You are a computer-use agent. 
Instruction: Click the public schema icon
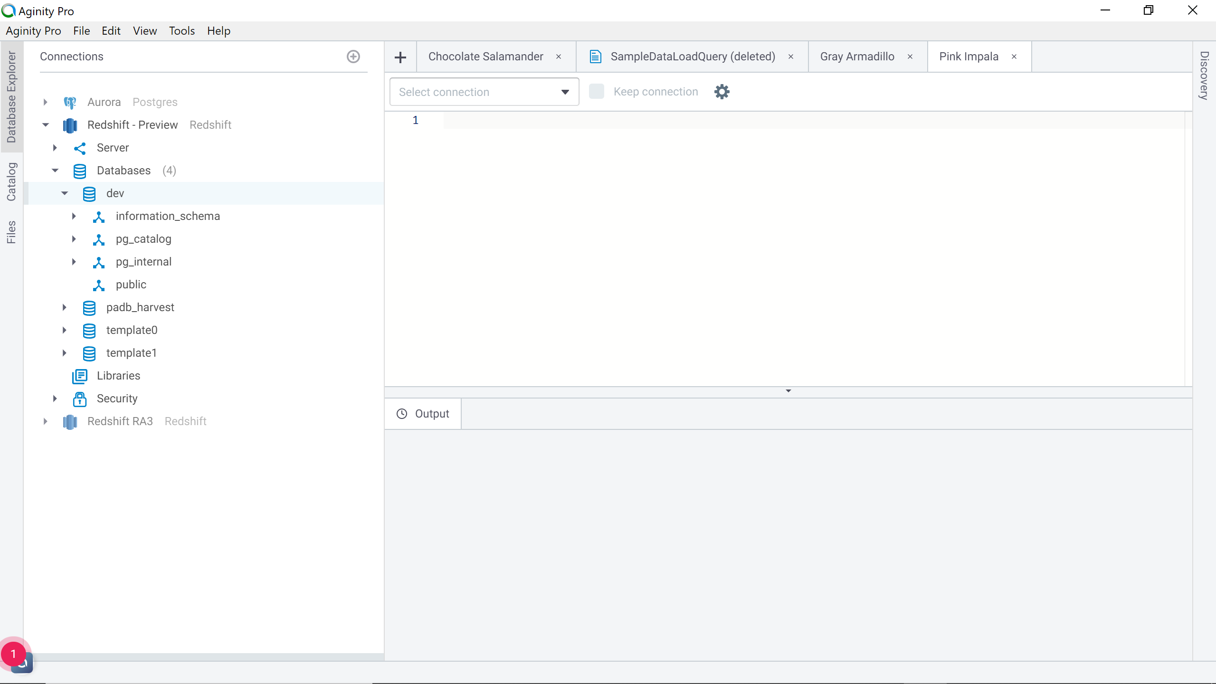[x=98, y=285]
